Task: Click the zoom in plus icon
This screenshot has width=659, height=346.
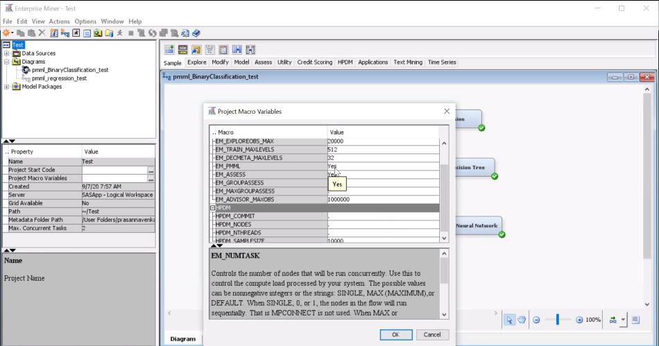Action: pyautogui.click(x=579, y=320)
